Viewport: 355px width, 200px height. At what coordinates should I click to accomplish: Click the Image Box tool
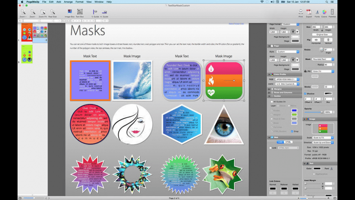click(69, 12)
